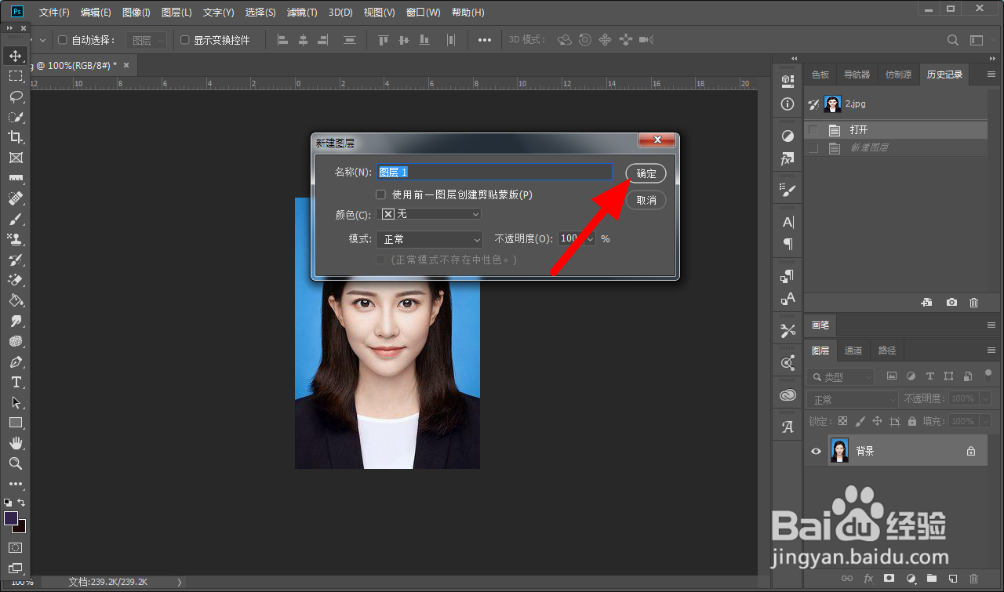Switch to the 路径 tab
1004x592 pixels.
click(887, 350)
